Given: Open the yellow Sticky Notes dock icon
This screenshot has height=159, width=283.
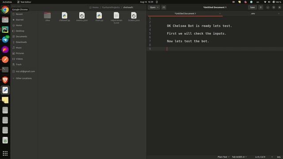Looking at the screenshot, I should click(5, 100).
